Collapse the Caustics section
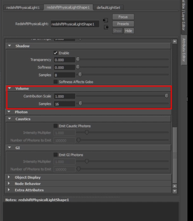 (x=10, y=119)
